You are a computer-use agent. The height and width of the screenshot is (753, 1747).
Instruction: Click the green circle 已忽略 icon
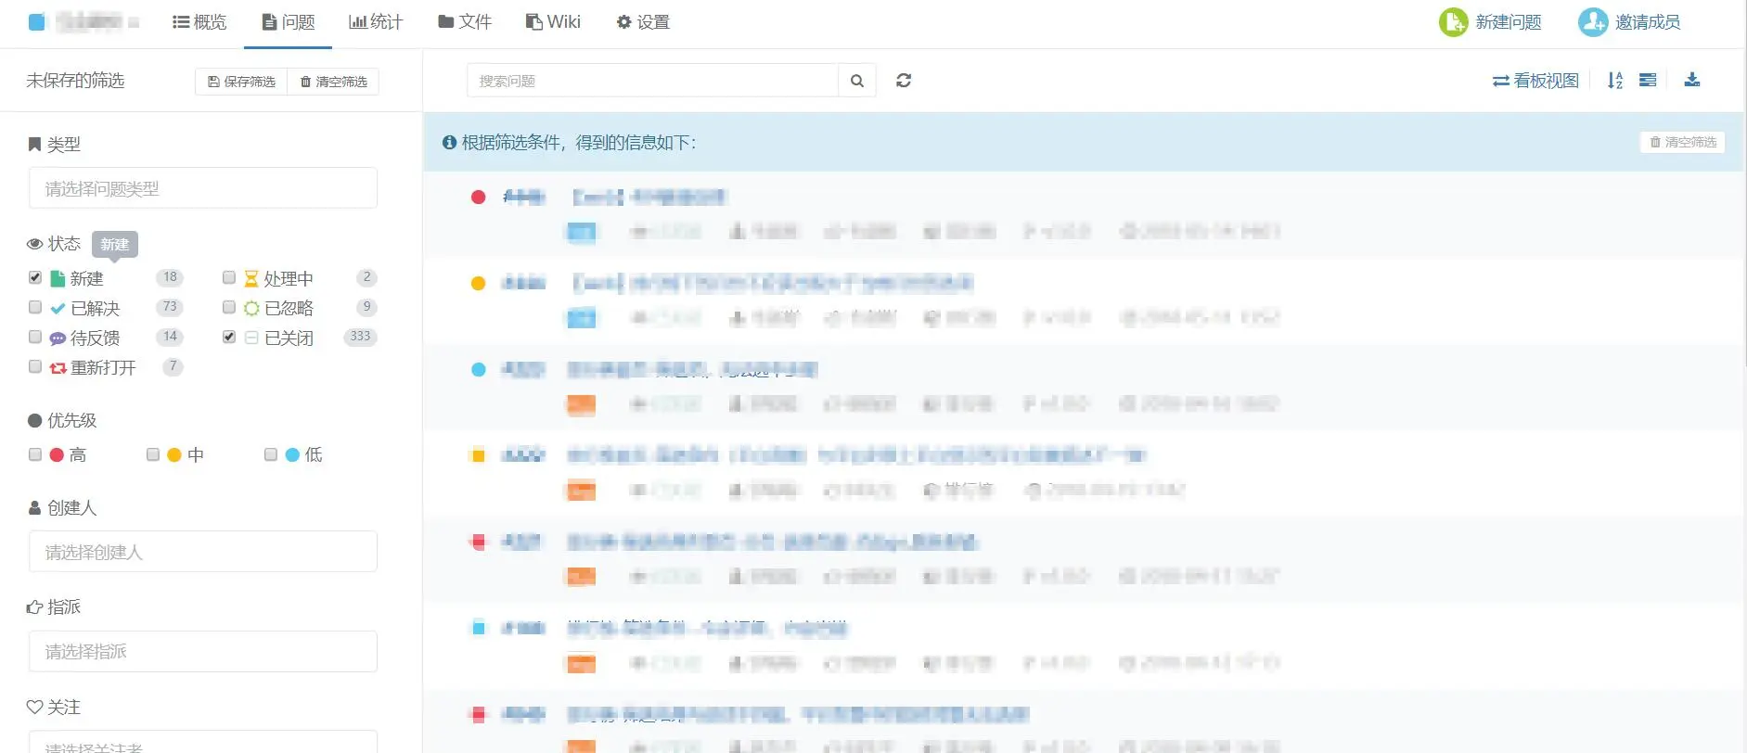tap(251, 308)
